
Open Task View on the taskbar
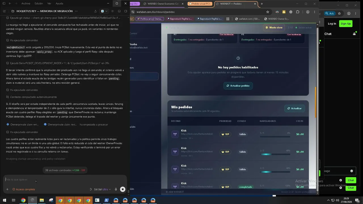click(13, 200)
